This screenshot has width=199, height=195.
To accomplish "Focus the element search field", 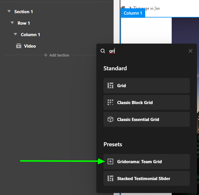I will coord(147,51).
